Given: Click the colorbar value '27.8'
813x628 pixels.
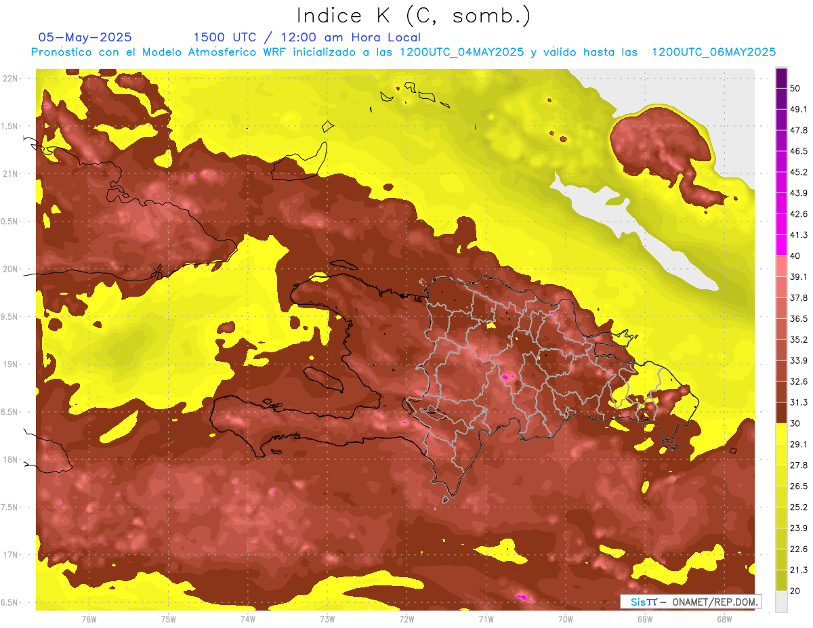Looking at the screenshot, I should (798, 465).
